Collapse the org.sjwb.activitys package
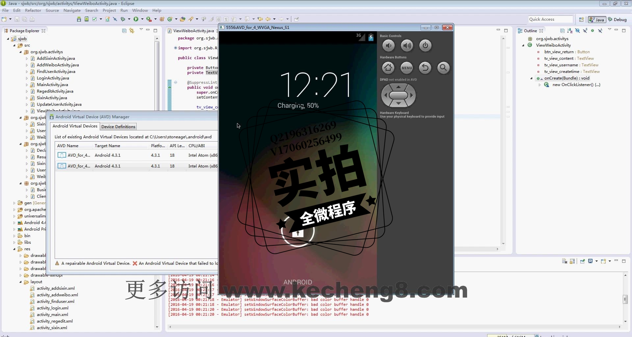This screenshot has width=632, height=337. click(x=20, y=52)
